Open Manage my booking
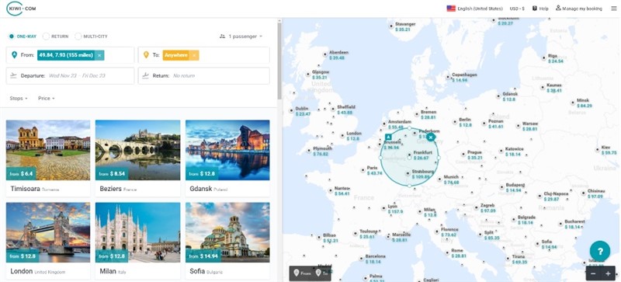 tap(578, 9)
